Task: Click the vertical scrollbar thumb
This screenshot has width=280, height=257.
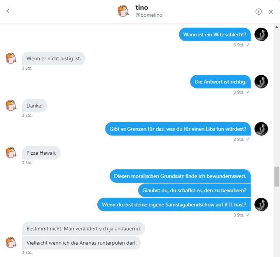Action: click(x=277, y=177)
